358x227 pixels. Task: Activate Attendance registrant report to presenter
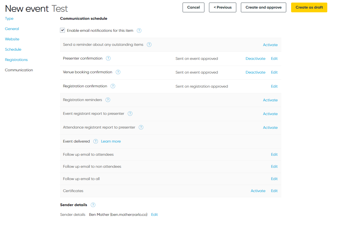coord(270,128)
